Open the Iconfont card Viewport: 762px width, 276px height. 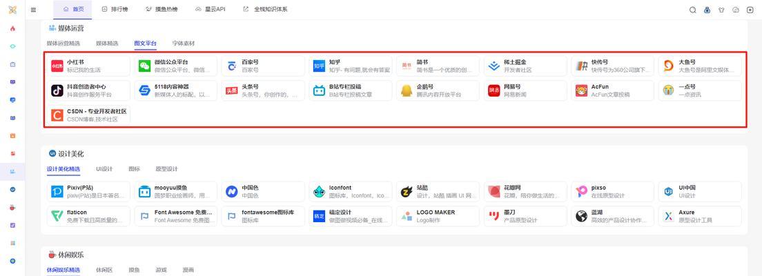pyautogui.click(x=351, y=191)
